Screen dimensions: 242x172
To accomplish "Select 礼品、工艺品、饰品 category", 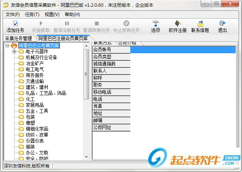I will [46, 93].
